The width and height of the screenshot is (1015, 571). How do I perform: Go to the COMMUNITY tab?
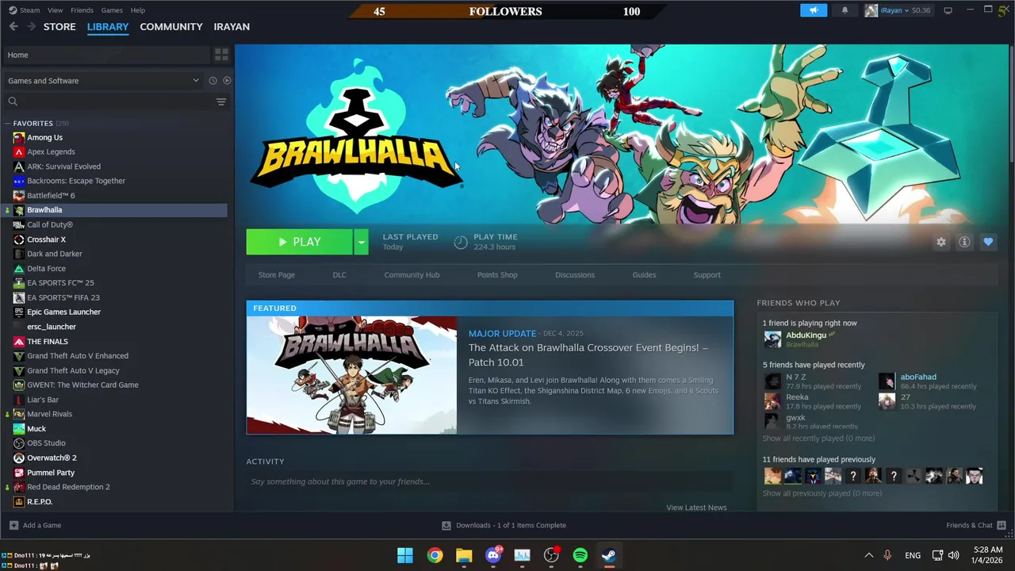tap(171, 26)
